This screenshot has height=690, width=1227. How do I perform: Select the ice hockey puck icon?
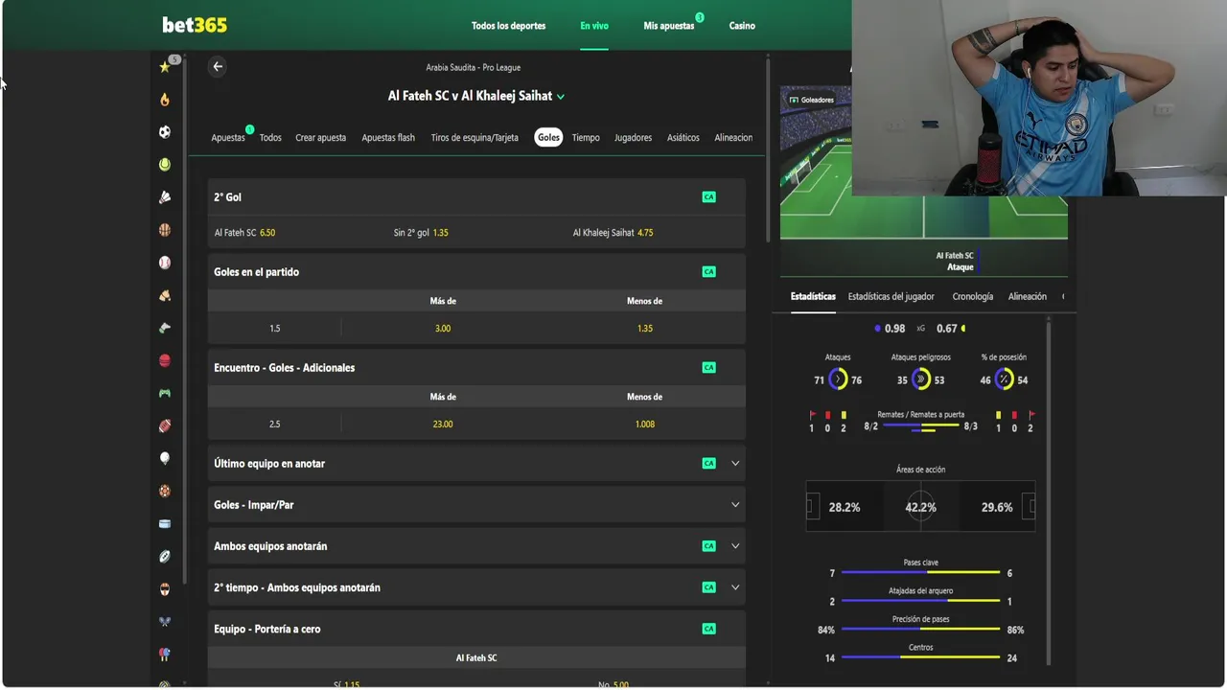pyautogui.click(x=165, y=523)
